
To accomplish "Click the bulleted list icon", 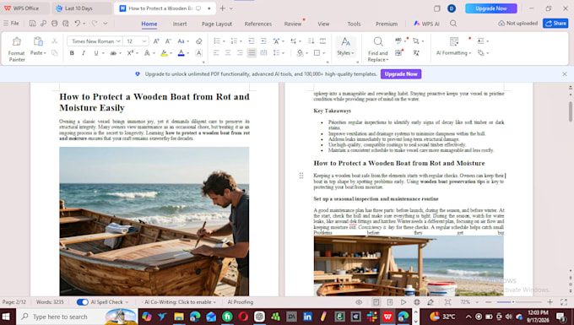I will [217, 41].
